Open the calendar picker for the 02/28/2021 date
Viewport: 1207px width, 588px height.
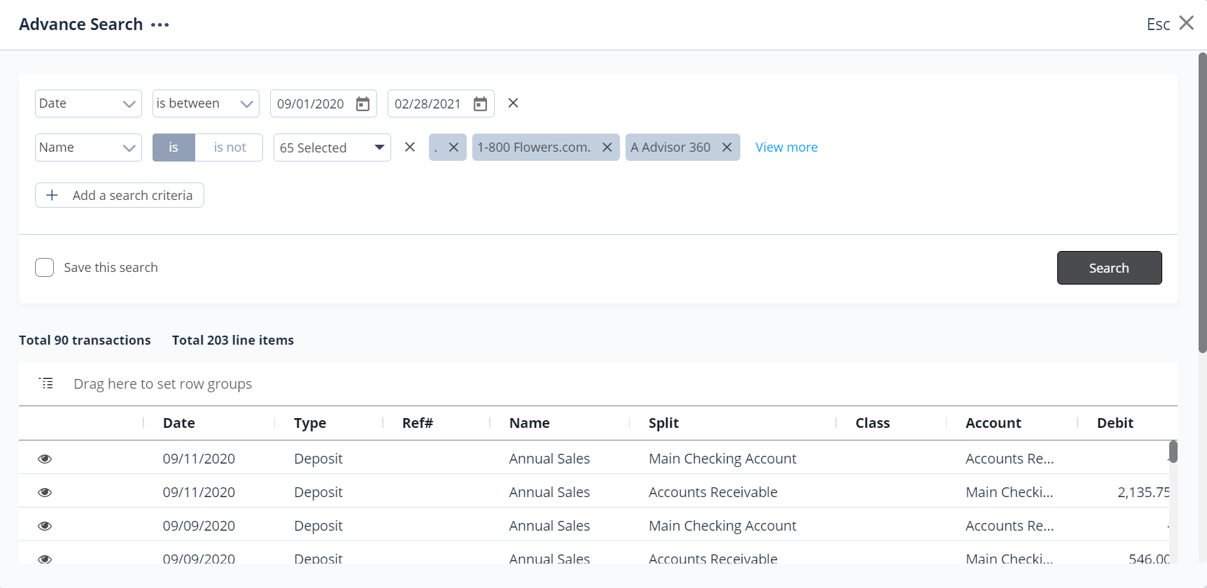coord(480,104)
